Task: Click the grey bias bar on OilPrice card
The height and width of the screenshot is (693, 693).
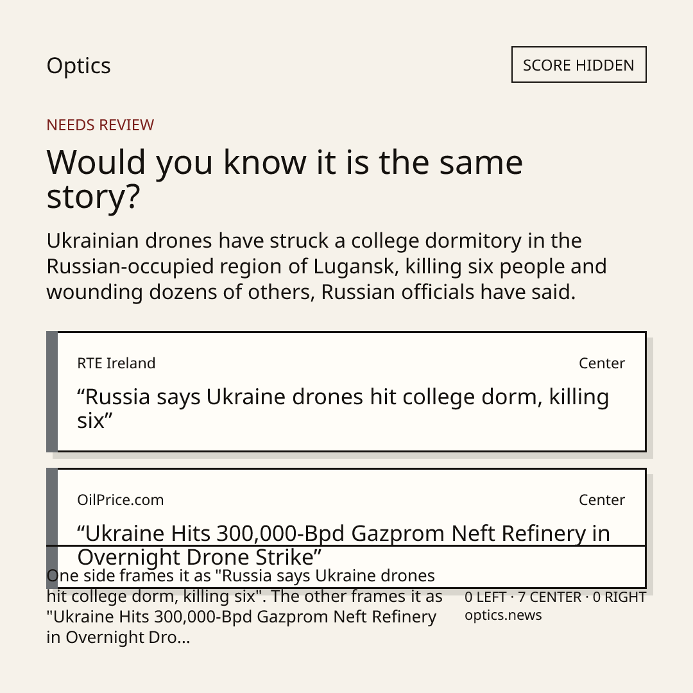Action: [52, 528]
